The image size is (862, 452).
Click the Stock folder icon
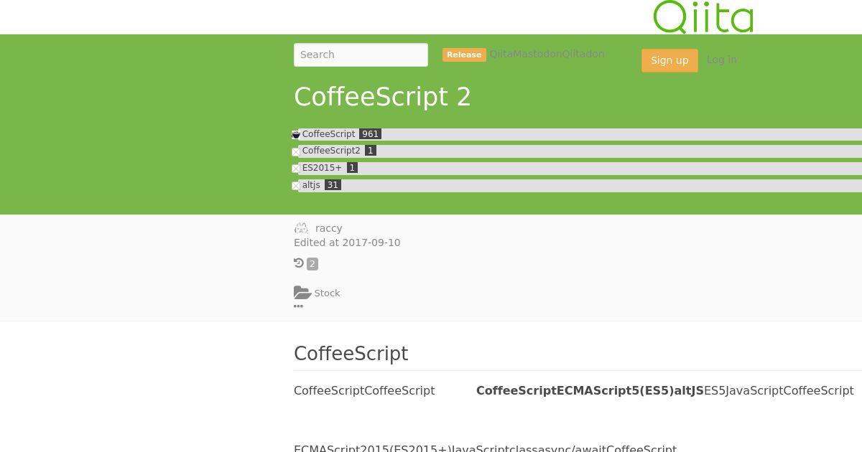point(302,293)
